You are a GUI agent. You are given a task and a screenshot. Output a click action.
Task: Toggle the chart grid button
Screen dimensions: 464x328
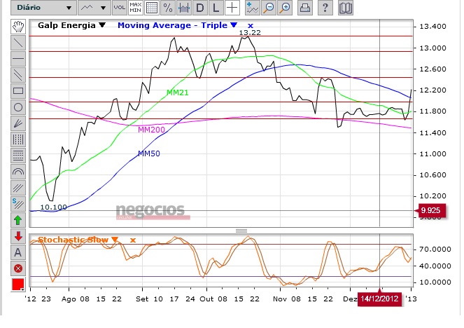[151, 8]
